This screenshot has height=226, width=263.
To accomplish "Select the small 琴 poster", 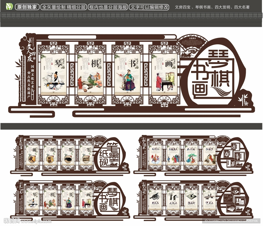I will click(32, 200).
